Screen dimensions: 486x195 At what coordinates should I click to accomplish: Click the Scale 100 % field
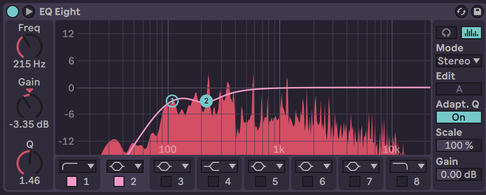[x=459, y=145]
